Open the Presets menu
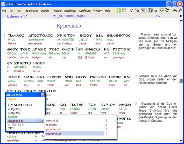 tap(57, 11)
